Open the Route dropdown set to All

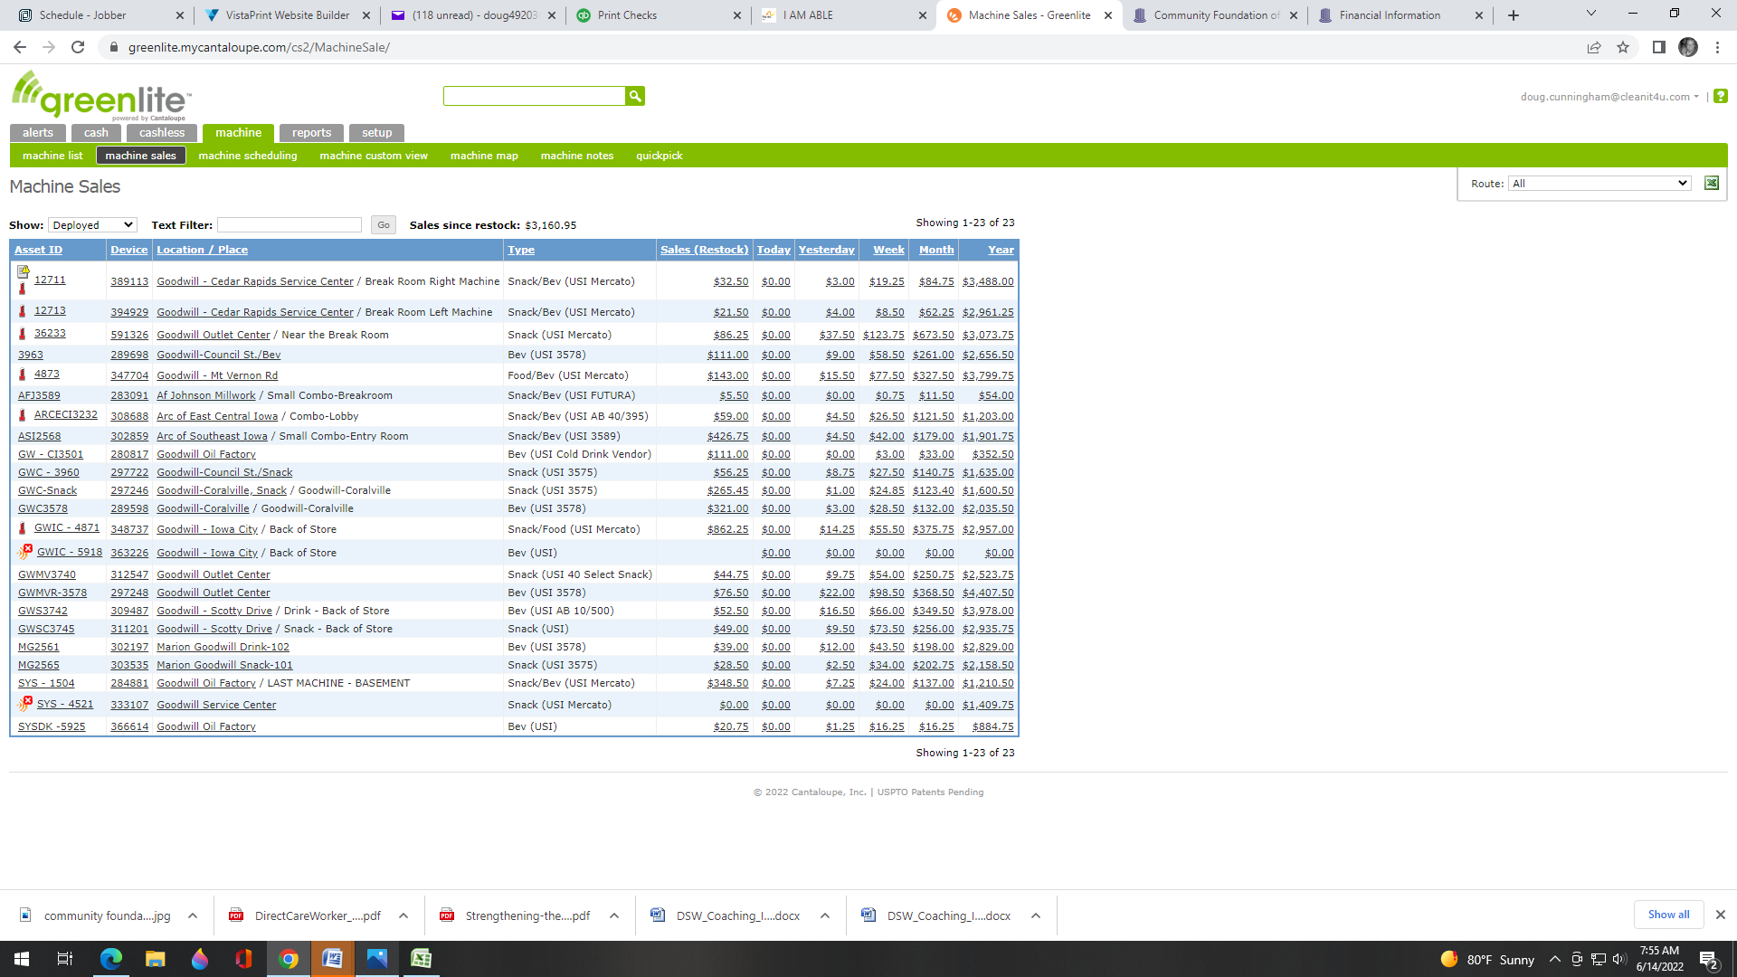1599,184
